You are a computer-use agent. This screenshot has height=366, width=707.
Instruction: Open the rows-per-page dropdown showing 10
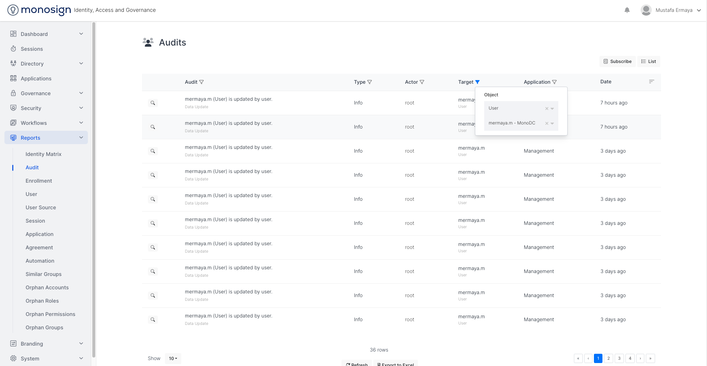pyautogui.click(x=173, y=359)
